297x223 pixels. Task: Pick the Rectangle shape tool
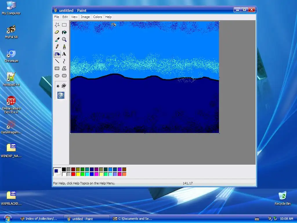click(x=57, y=69)
